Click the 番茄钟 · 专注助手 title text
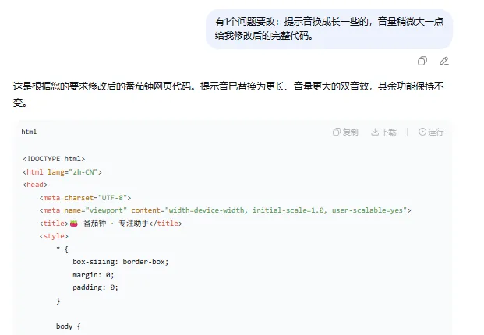The image size is (484, 335). tap(116, 224)
